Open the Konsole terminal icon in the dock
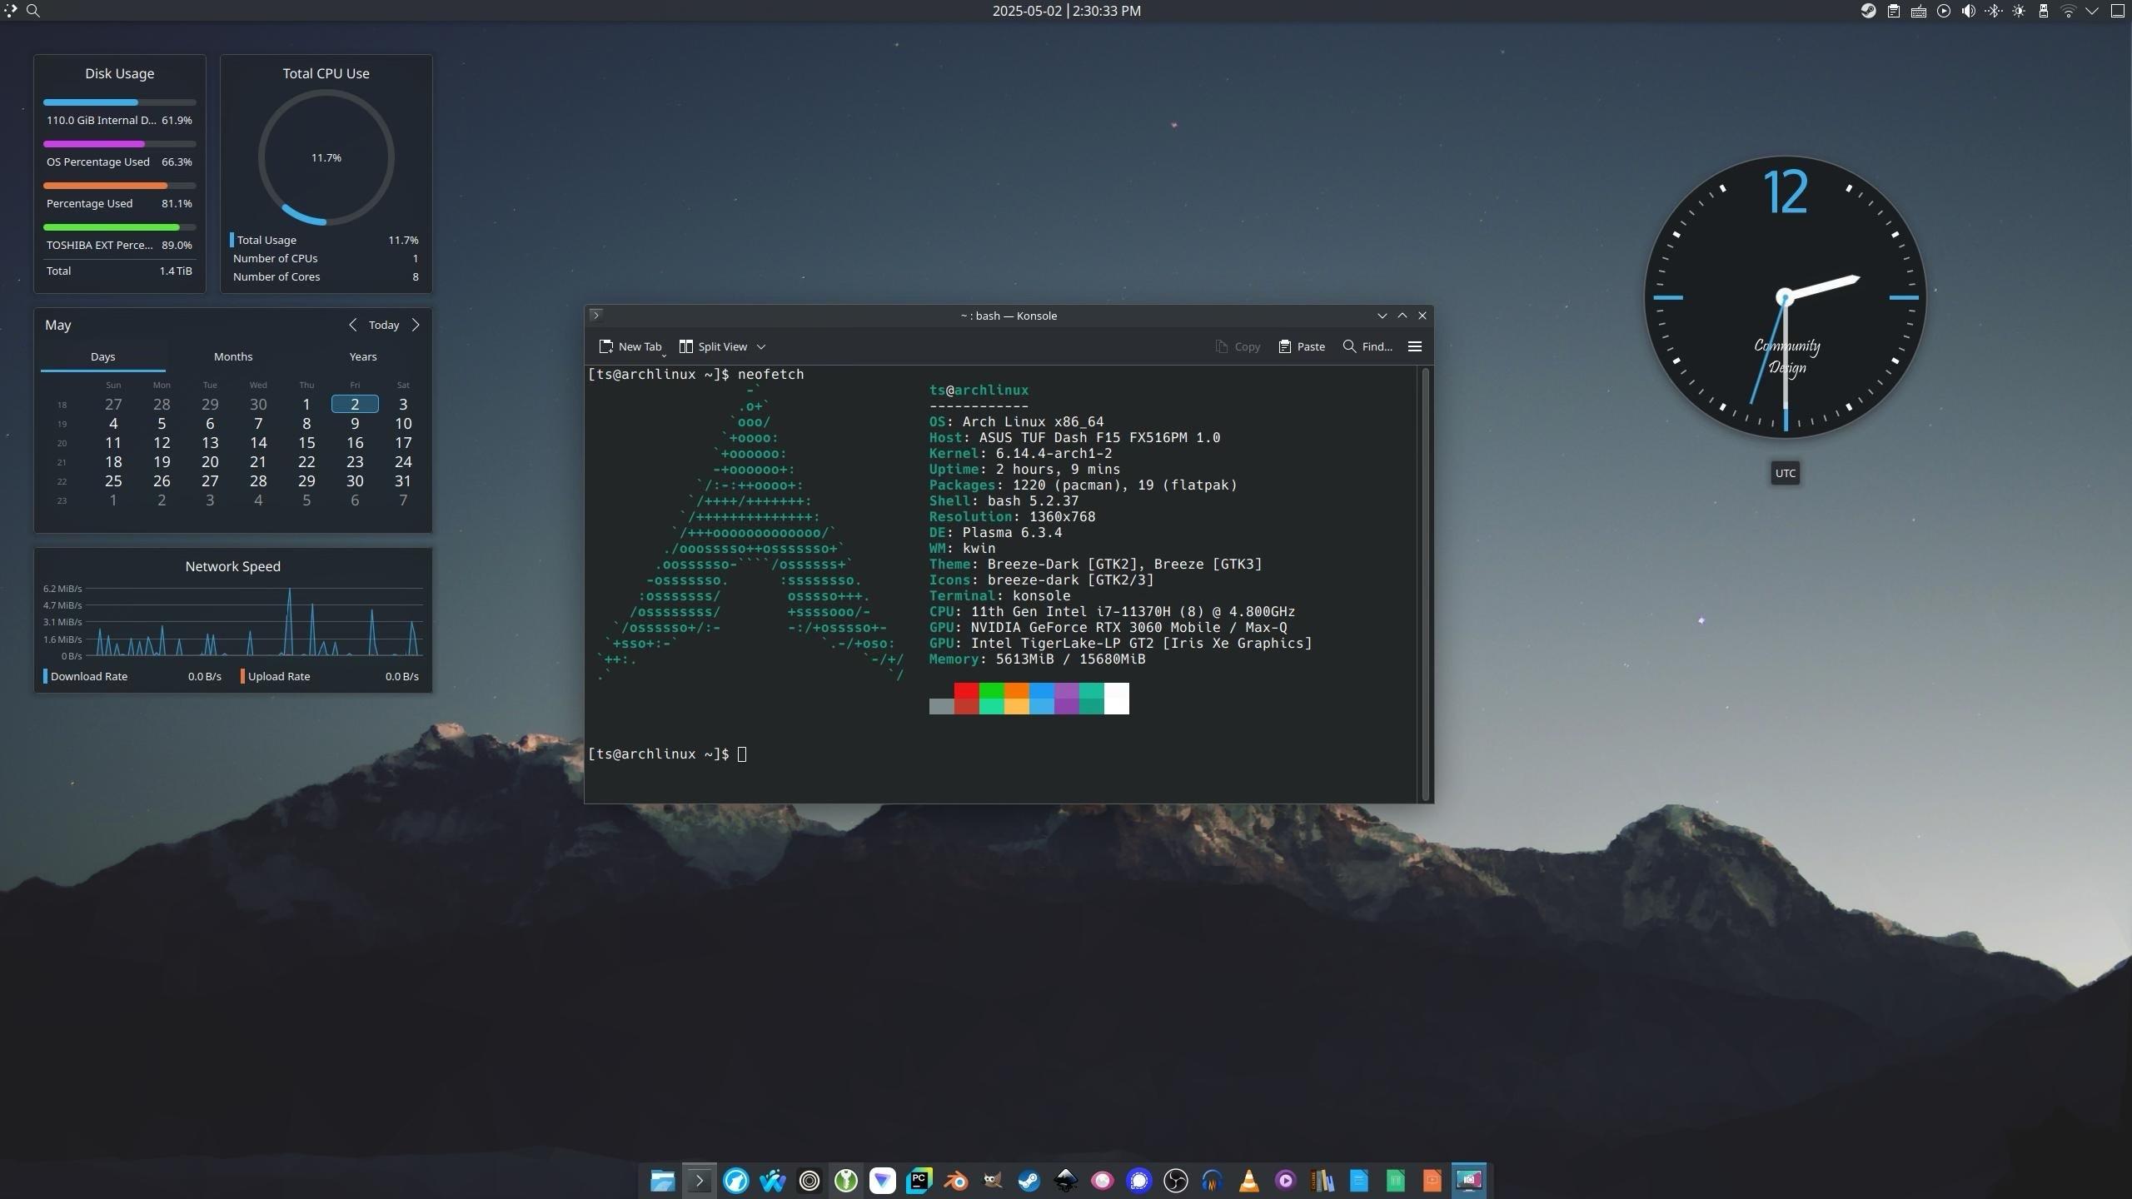Image resolution: width=2132 pixels, height=1199 pixels. pyautogui.click(x=700, y=1180)
